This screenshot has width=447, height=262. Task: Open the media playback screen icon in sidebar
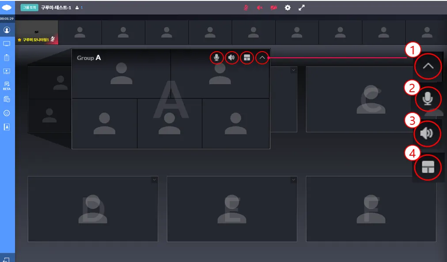click(7, 71)
